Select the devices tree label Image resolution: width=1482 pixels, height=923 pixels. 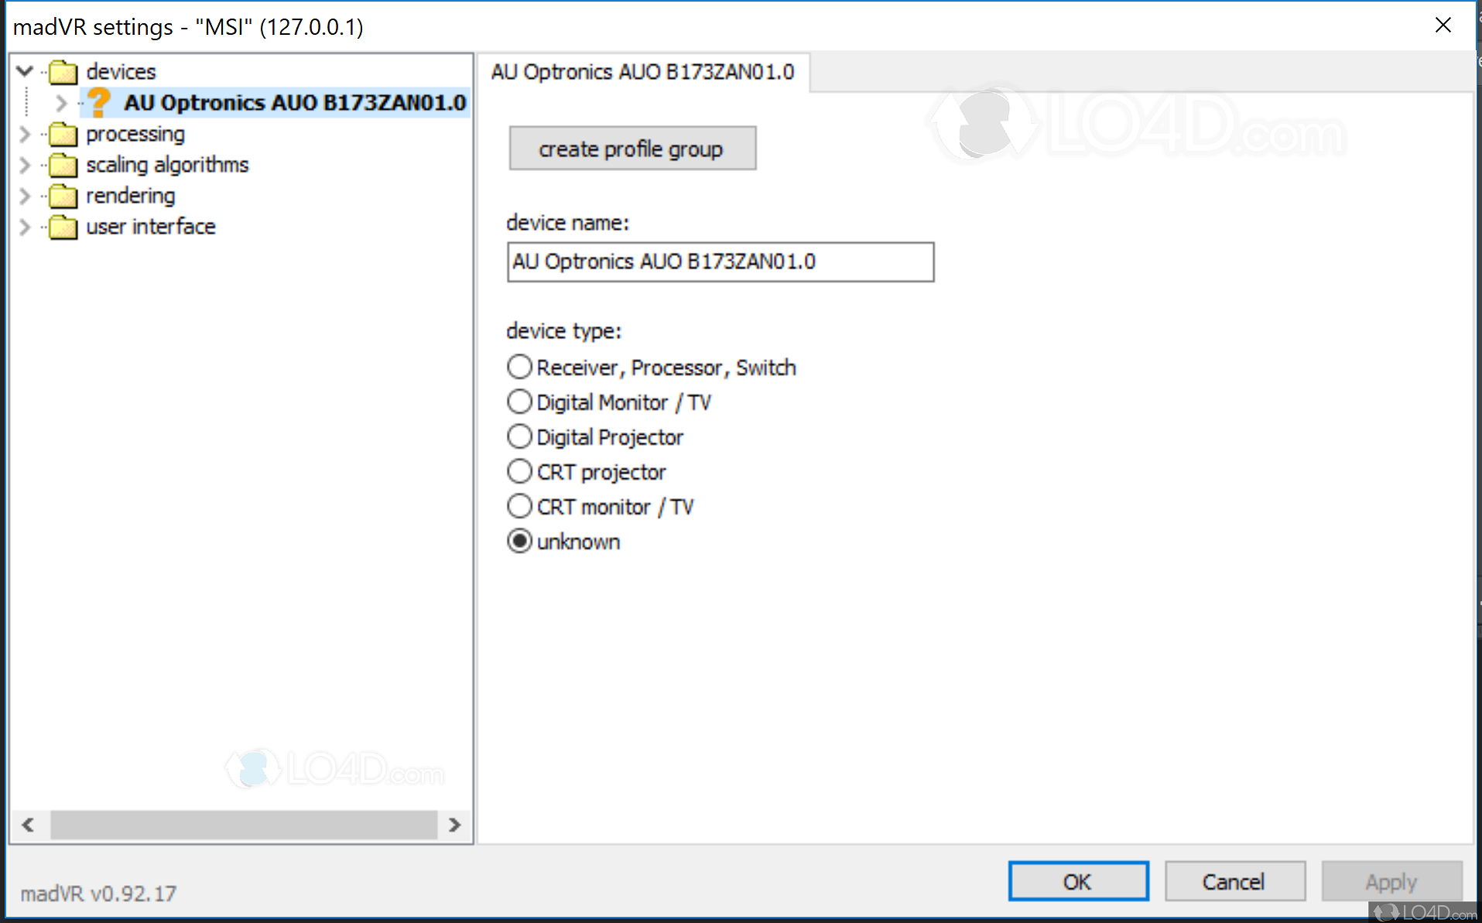point(122,72)
